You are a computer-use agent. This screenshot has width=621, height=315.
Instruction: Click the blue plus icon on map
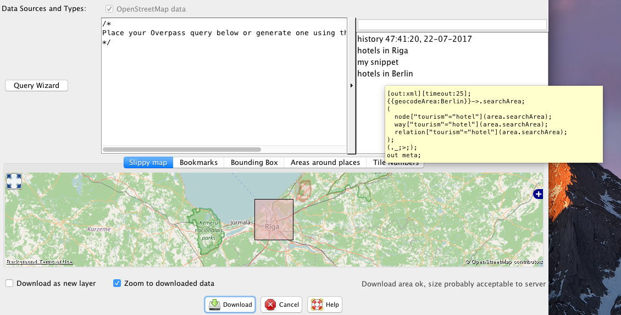pos(538,194)
